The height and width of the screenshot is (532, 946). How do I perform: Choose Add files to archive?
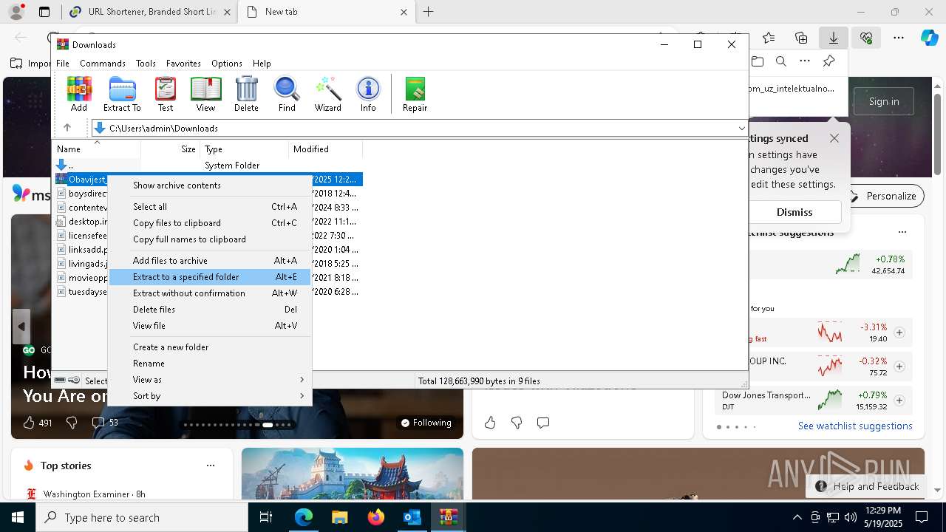pos(210,261)
